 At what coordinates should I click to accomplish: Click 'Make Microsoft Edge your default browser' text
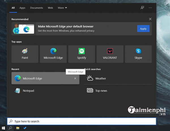point(66,26)
